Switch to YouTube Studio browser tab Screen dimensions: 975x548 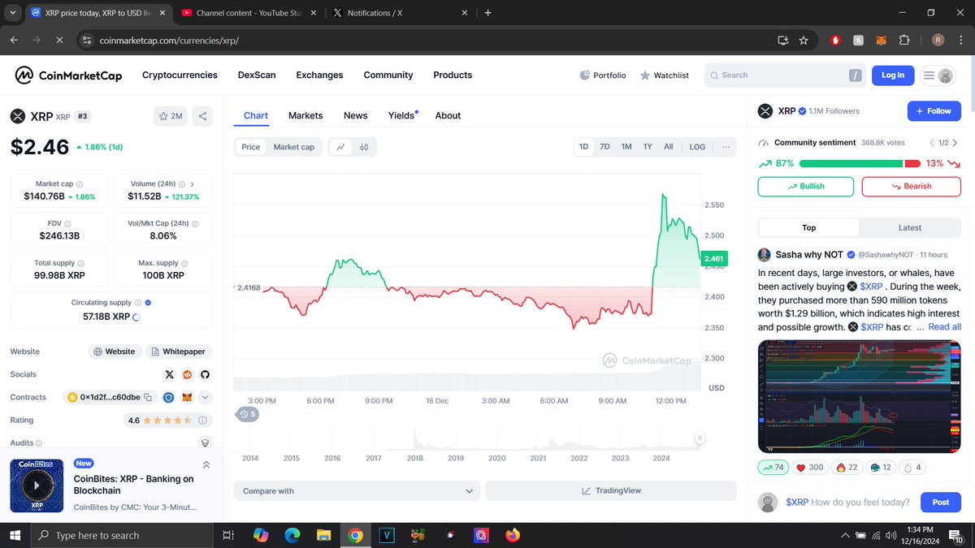(x=248, y=13)
